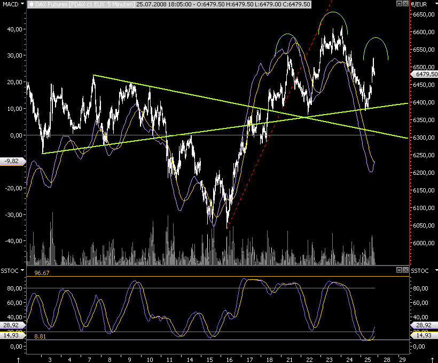Click the 0,00 MACD axis label

pyautogui.click(x=16, y=135)
